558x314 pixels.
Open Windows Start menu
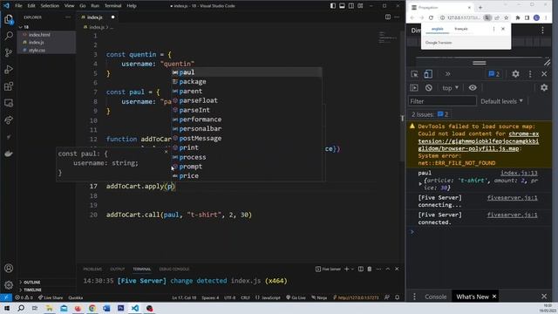tap(7, 308)
